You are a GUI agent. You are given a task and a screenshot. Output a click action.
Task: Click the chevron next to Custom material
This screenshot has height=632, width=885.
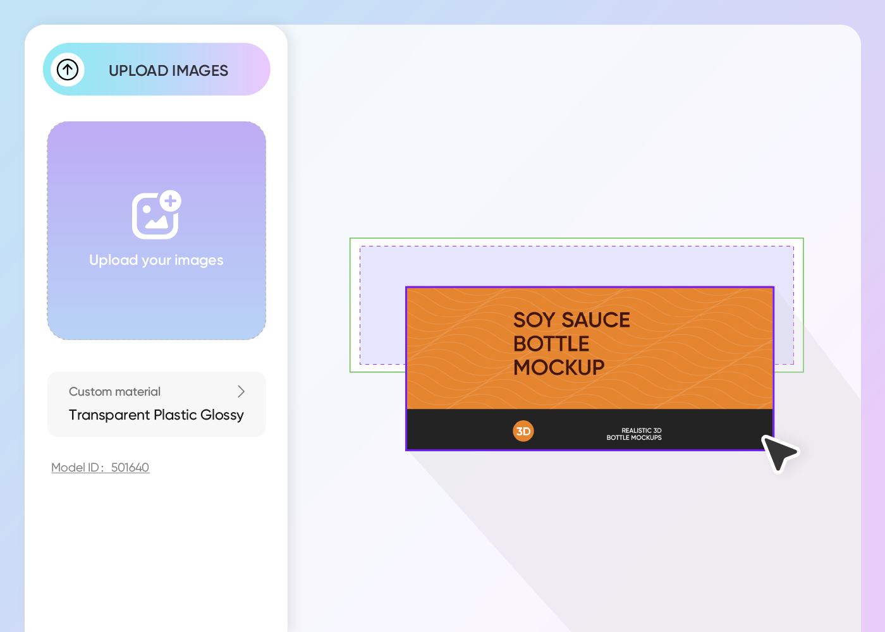click(241, 391)
